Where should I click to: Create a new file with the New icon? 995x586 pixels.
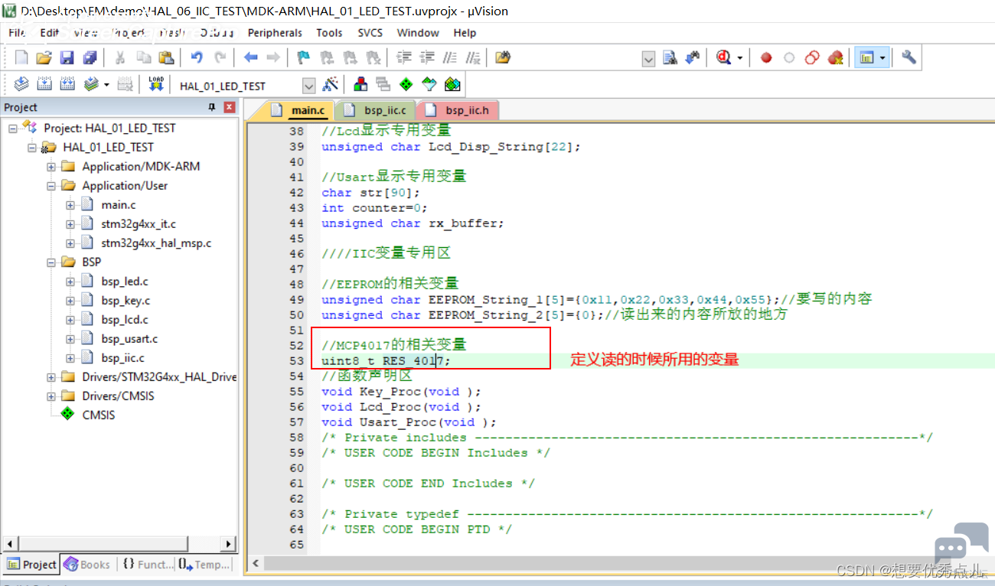point(21,57)
